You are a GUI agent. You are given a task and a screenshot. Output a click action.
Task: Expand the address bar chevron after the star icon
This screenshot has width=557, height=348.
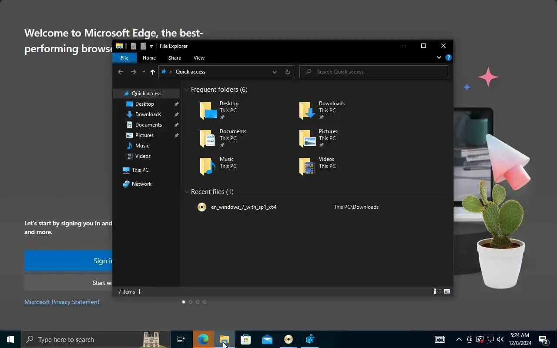pos(171,72)
